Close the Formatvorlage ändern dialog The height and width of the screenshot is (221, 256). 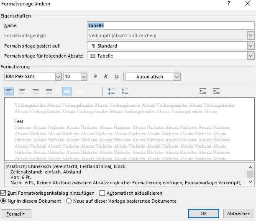pyautogui.click(x=248, y=4)
